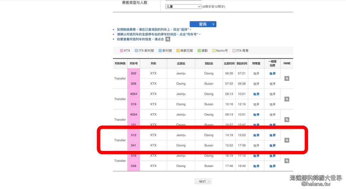View fare info for the 4054/101 transfer
346x189 pixels.
point(287,120)
